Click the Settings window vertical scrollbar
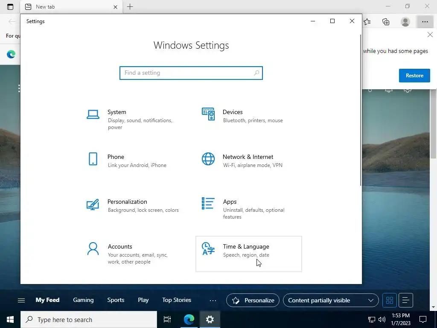Viewport: 437px width, 328px height. (x=360, y=110)
